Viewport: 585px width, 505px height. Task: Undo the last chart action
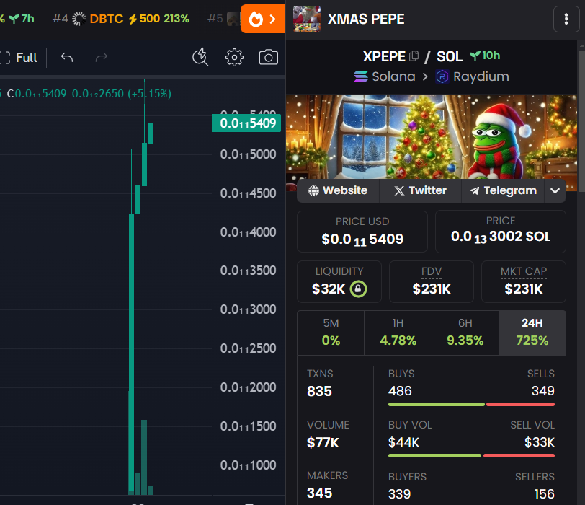pos(67,58)
